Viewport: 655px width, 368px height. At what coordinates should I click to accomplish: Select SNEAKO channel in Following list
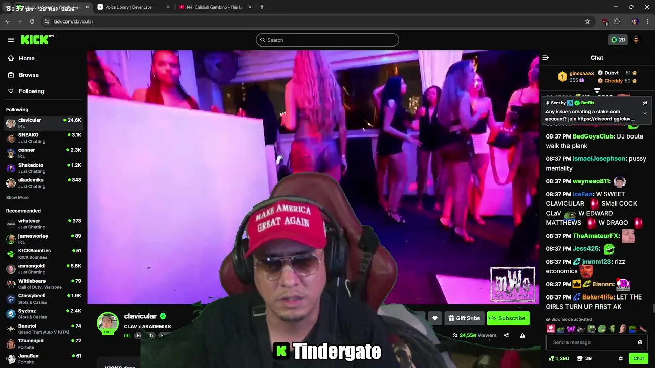point(43,138)
